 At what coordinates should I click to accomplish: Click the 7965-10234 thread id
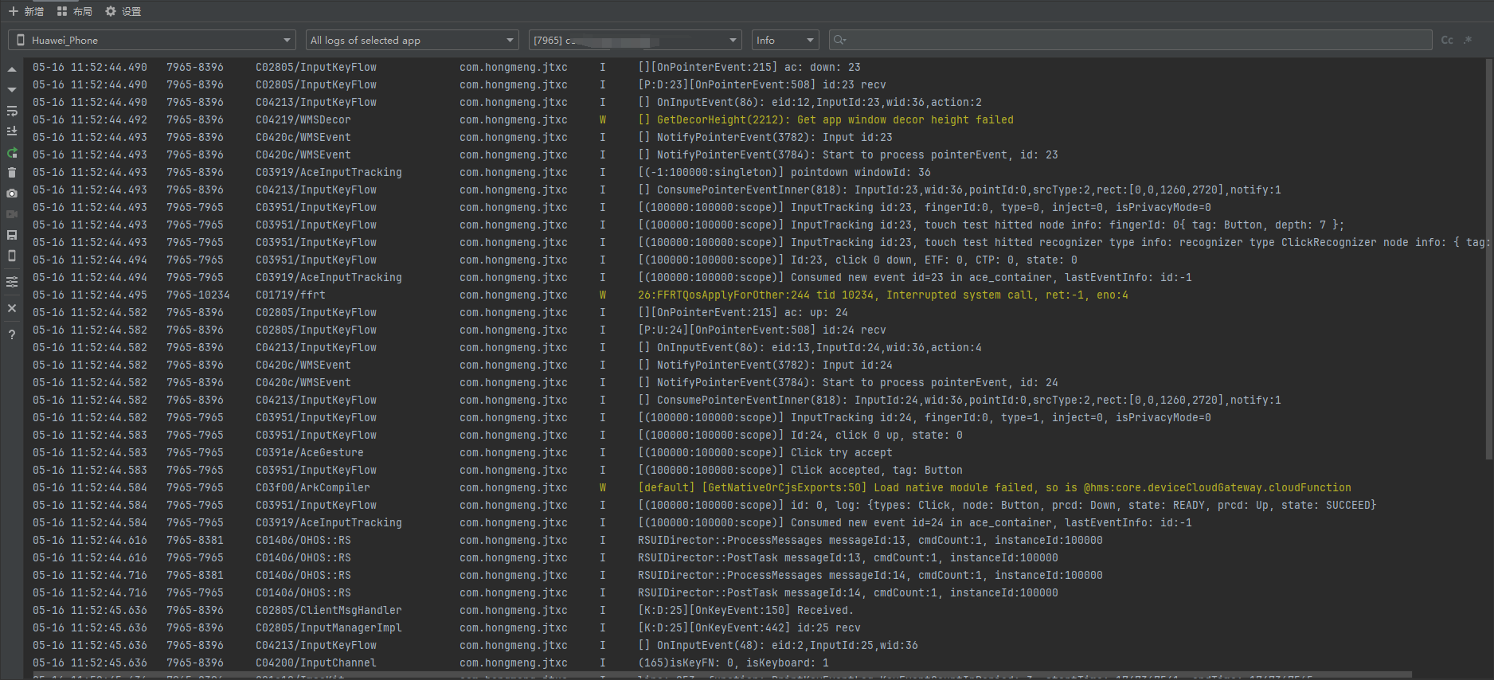coord(198,295)
